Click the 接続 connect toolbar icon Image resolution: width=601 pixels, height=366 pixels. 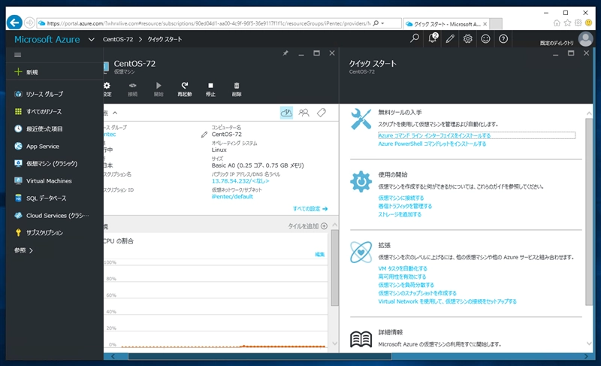[x=133, y=86]
